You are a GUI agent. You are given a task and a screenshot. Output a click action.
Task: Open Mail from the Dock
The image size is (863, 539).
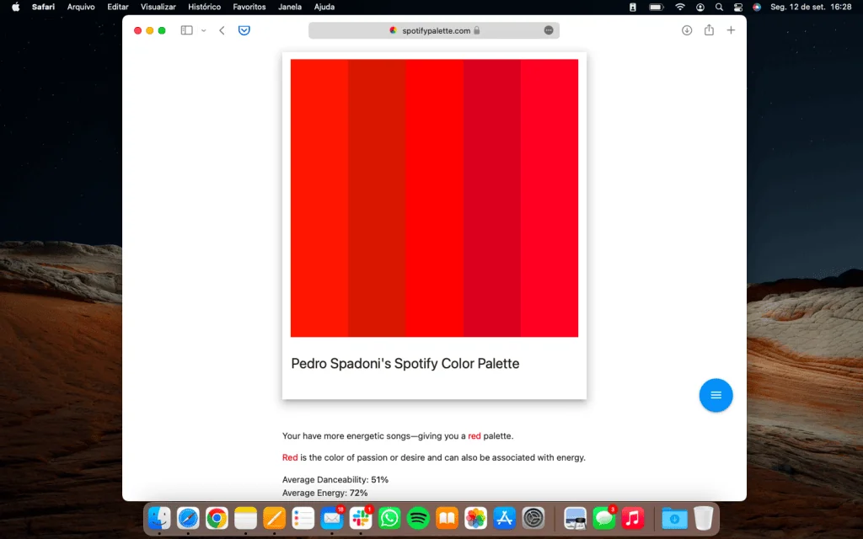coord(331,518)
